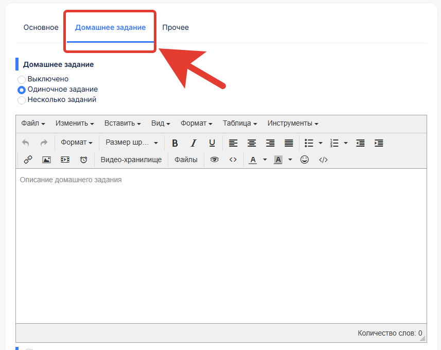Open the text color palette arrow

[x=264, y=160]
